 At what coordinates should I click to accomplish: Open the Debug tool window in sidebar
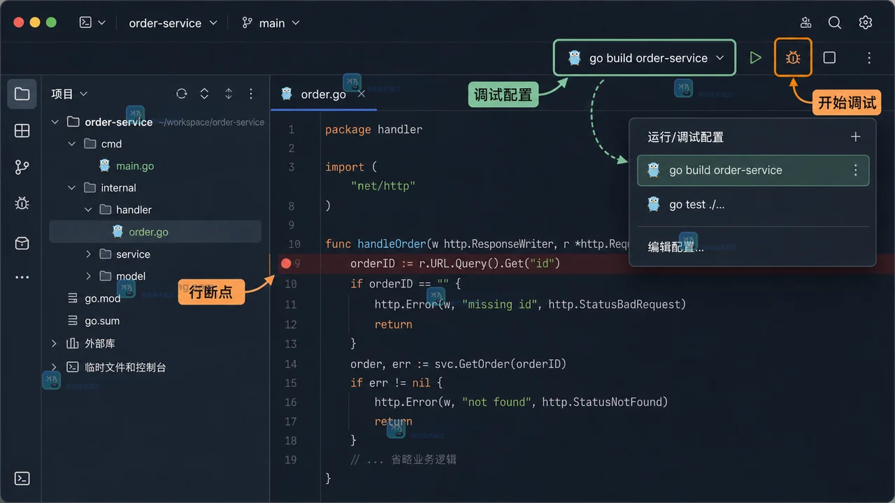(x=22, y=203)
